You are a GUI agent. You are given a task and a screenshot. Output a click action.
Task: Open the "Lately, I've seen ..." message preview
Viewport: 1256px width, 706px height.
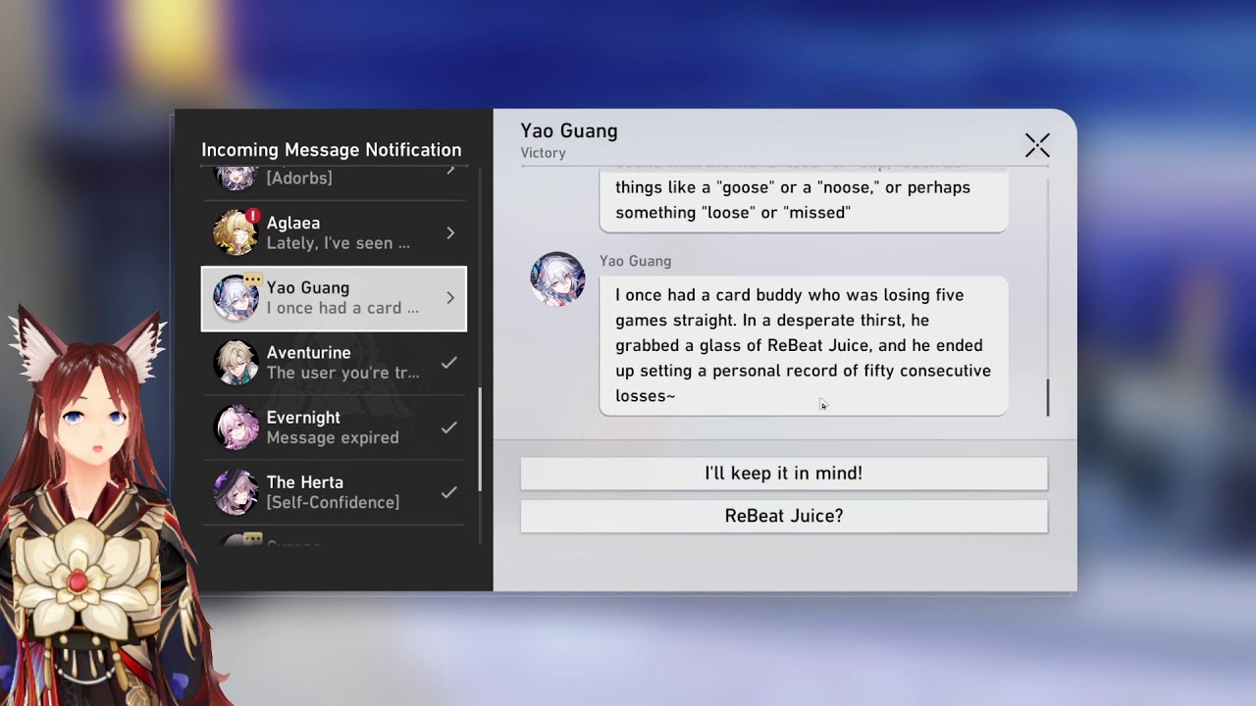(339, 243)
